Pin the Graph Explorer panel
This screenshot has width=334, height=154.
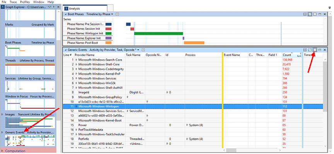point(54,7)
